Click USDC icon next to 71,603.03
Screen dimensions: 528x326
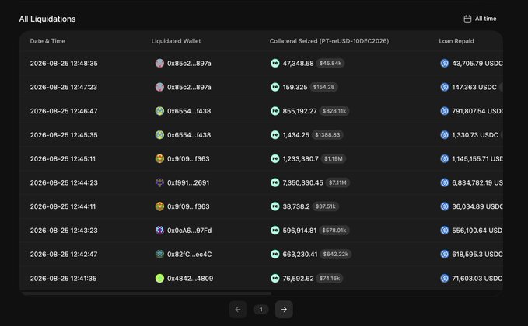445,279
